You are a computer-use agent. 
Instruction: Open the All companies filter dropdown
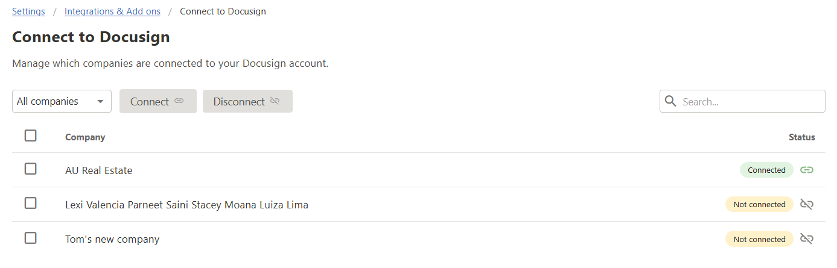tap(62, 101)
